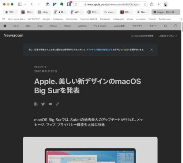Open ストア in Apple navigation
Image resolution: width=183 pixels, height=163 pixels.
(16, 26)
